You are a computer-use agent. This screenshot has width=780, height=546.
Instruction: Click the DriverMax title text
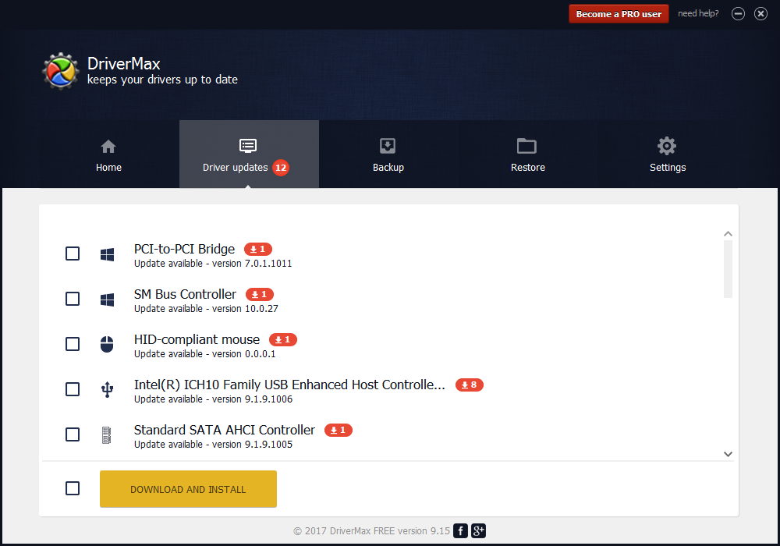(124, 64)
